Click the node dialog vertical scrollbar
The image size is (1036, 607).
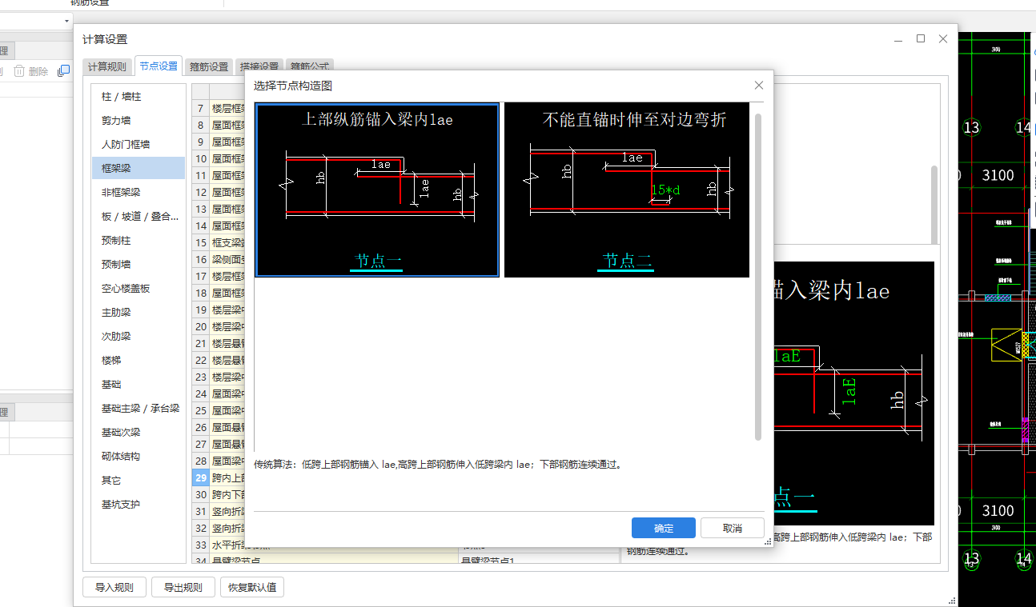(x=758, y=276)
